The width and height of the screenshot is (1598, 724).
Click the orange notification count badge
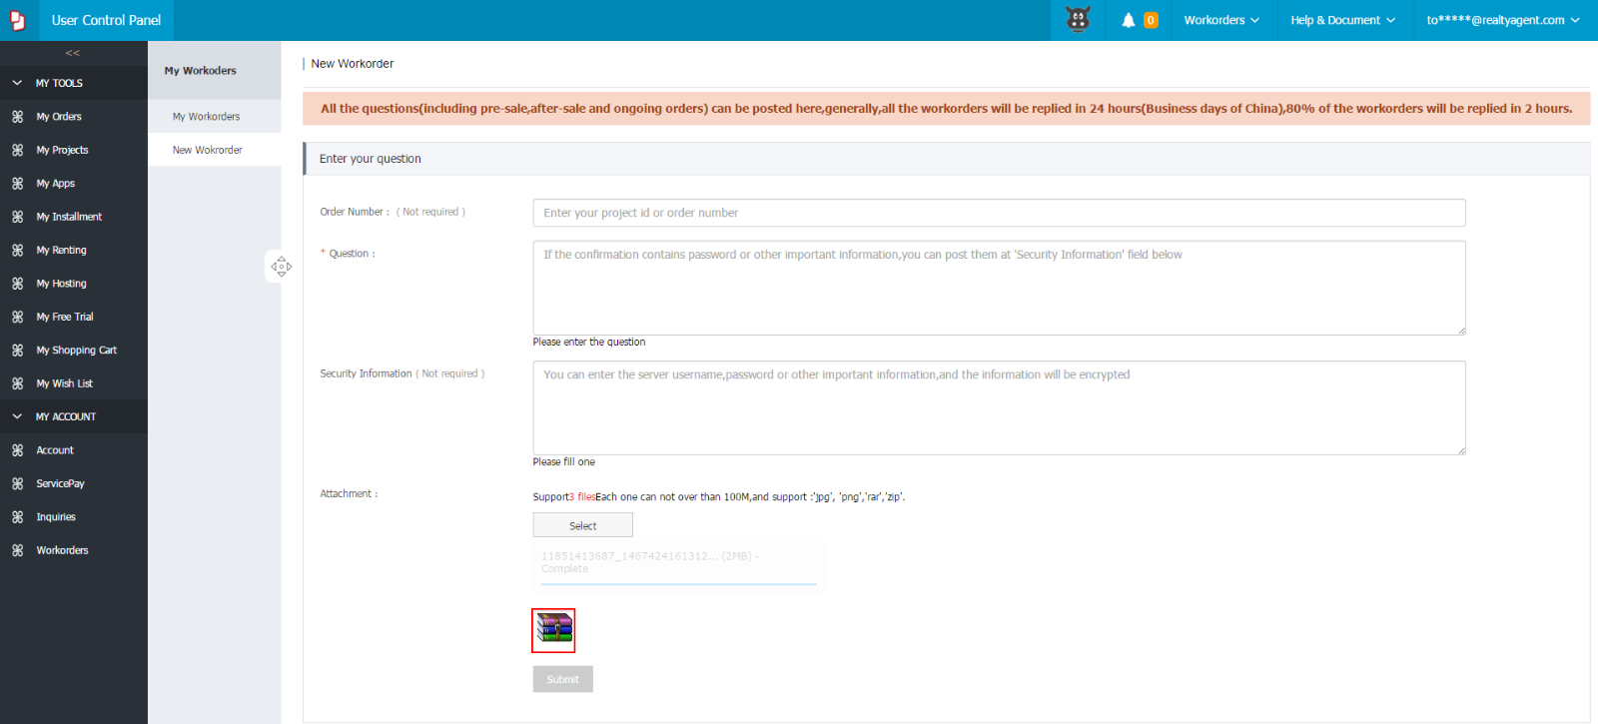pyautogui.click(x=1151, y=20)
